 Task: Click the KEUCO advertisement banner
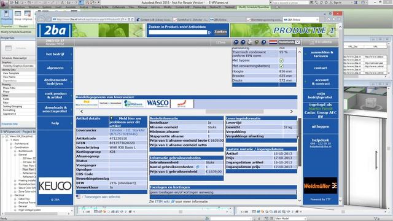55,185
